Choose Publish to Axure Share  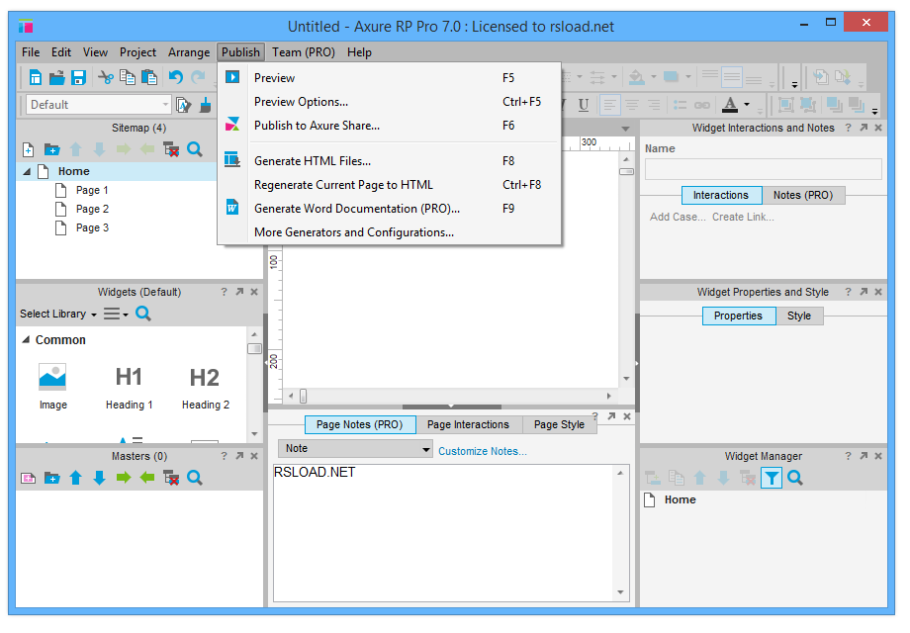click(390, 126)
